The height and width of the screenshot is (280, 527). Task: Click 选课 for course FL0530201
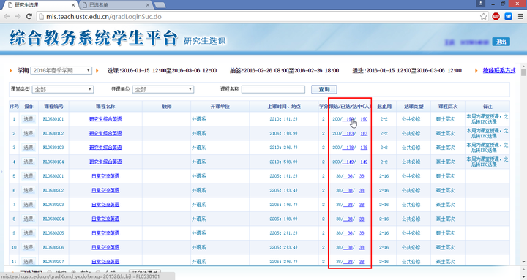(29, 176)
